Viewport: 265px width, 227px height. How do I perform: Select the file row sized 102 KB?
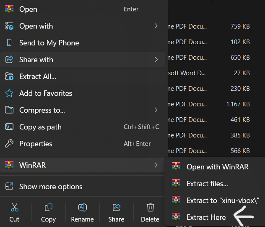pyautogui.click(x=216, y=42)
